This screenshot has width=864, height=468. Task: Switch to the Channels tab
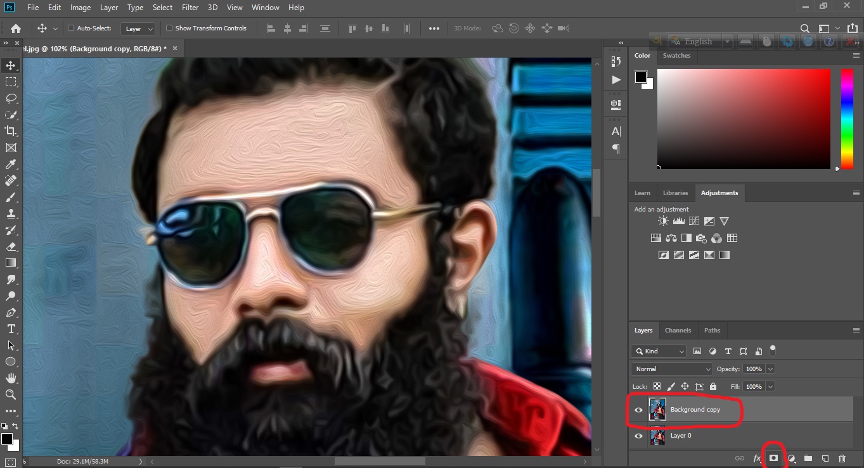pyautogui.click(x=678, y=330)
